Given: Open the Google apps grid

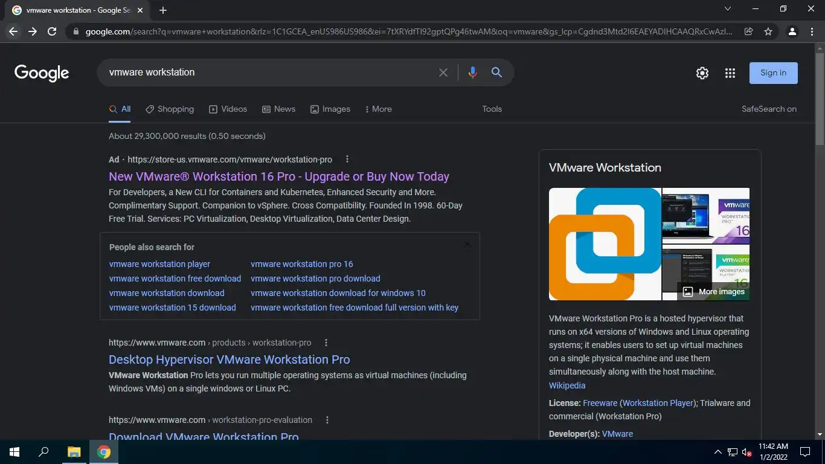Looking at the screenshot, I should pyautogui.click(x=730, y=73).
